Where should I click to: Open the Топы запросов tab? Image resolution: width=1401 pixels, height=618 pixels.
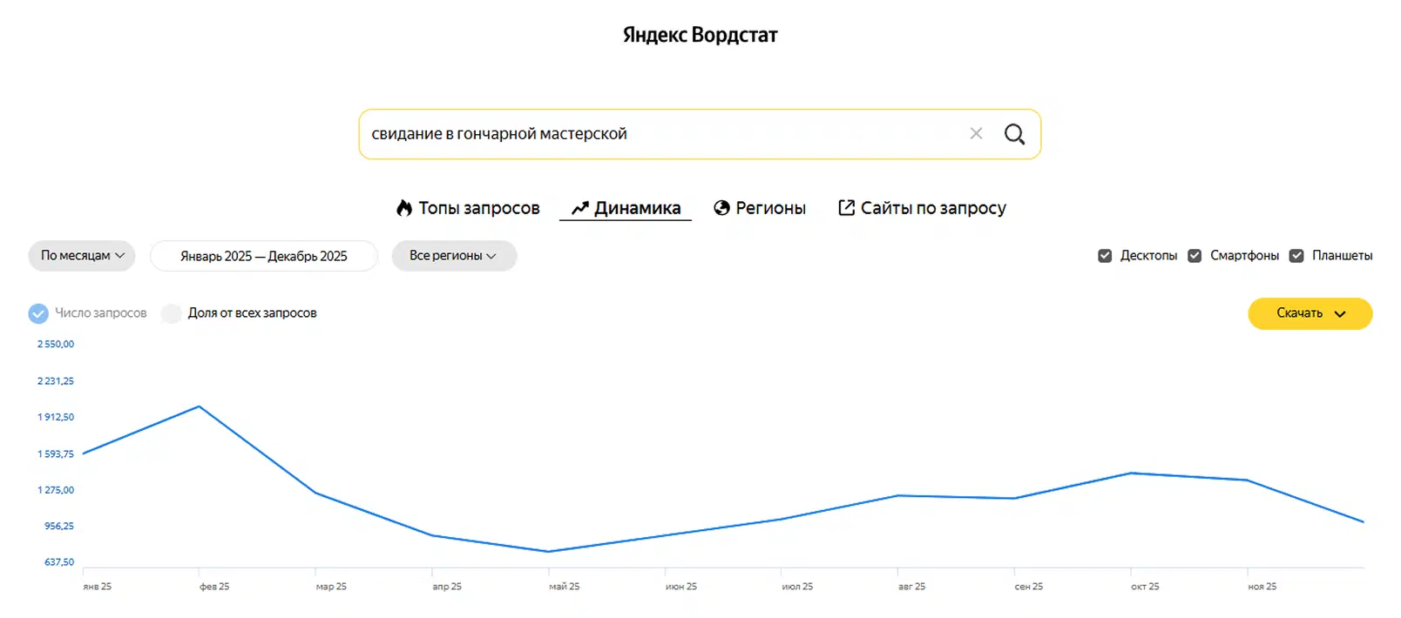click(x=468, y=208)
